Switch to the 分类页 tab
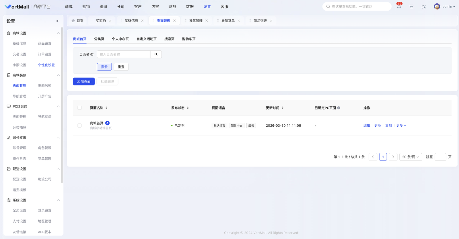 pos(99,39)
